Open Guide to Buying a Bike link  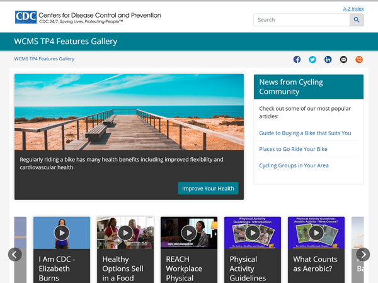point(305,133)
